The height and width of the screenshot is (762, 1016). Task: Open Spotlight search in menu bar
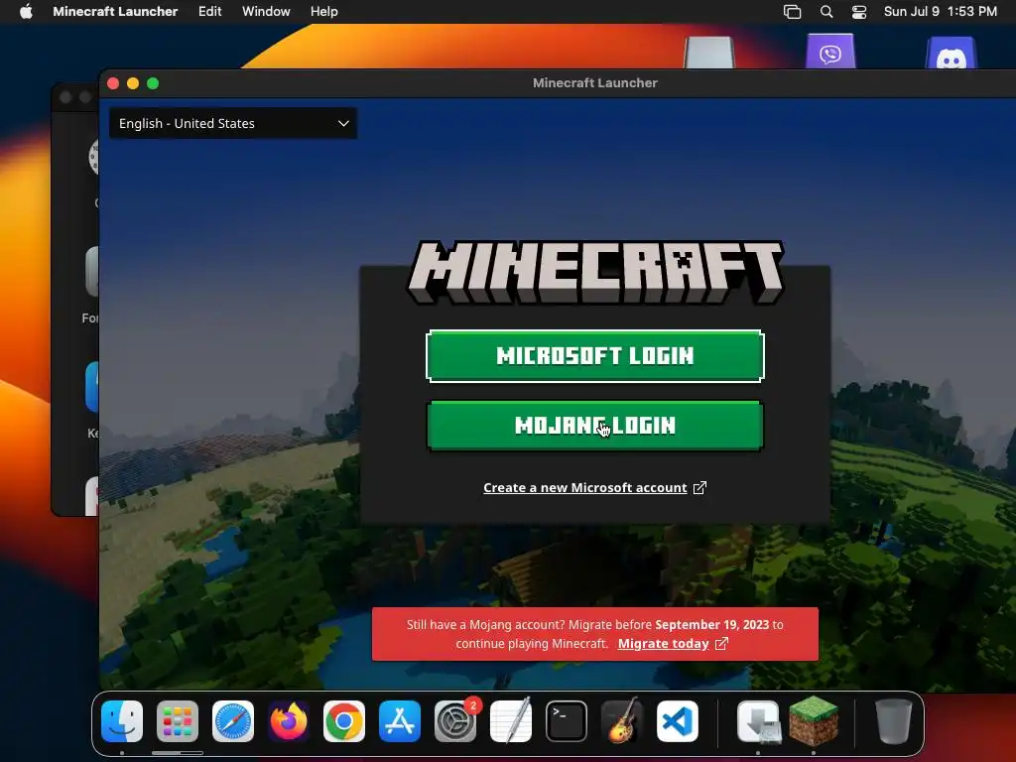point(826,12)
